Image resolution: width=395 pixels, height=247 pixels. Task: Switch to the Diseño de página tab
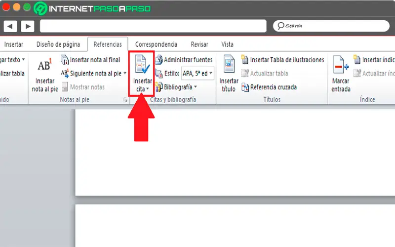click(x=58, y=44)
